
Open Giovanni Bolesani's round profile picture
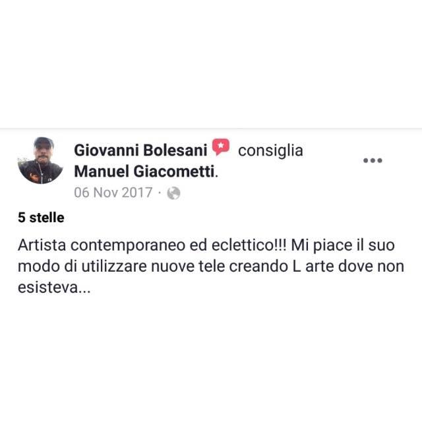[40, 161]
